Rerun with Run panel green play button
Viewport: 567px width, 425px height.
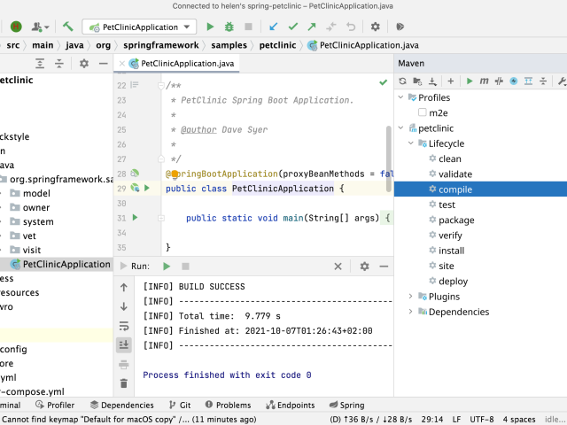tap(167, 267)
